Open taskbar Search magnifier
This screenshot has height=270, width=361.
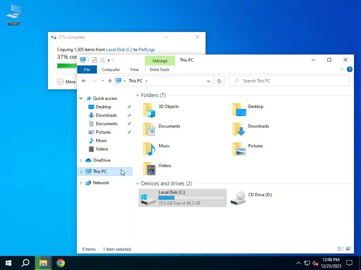coord(25,263)
